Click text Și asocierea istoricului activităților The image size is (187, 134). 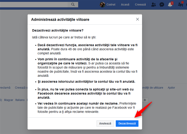click(x=65, y=82)
